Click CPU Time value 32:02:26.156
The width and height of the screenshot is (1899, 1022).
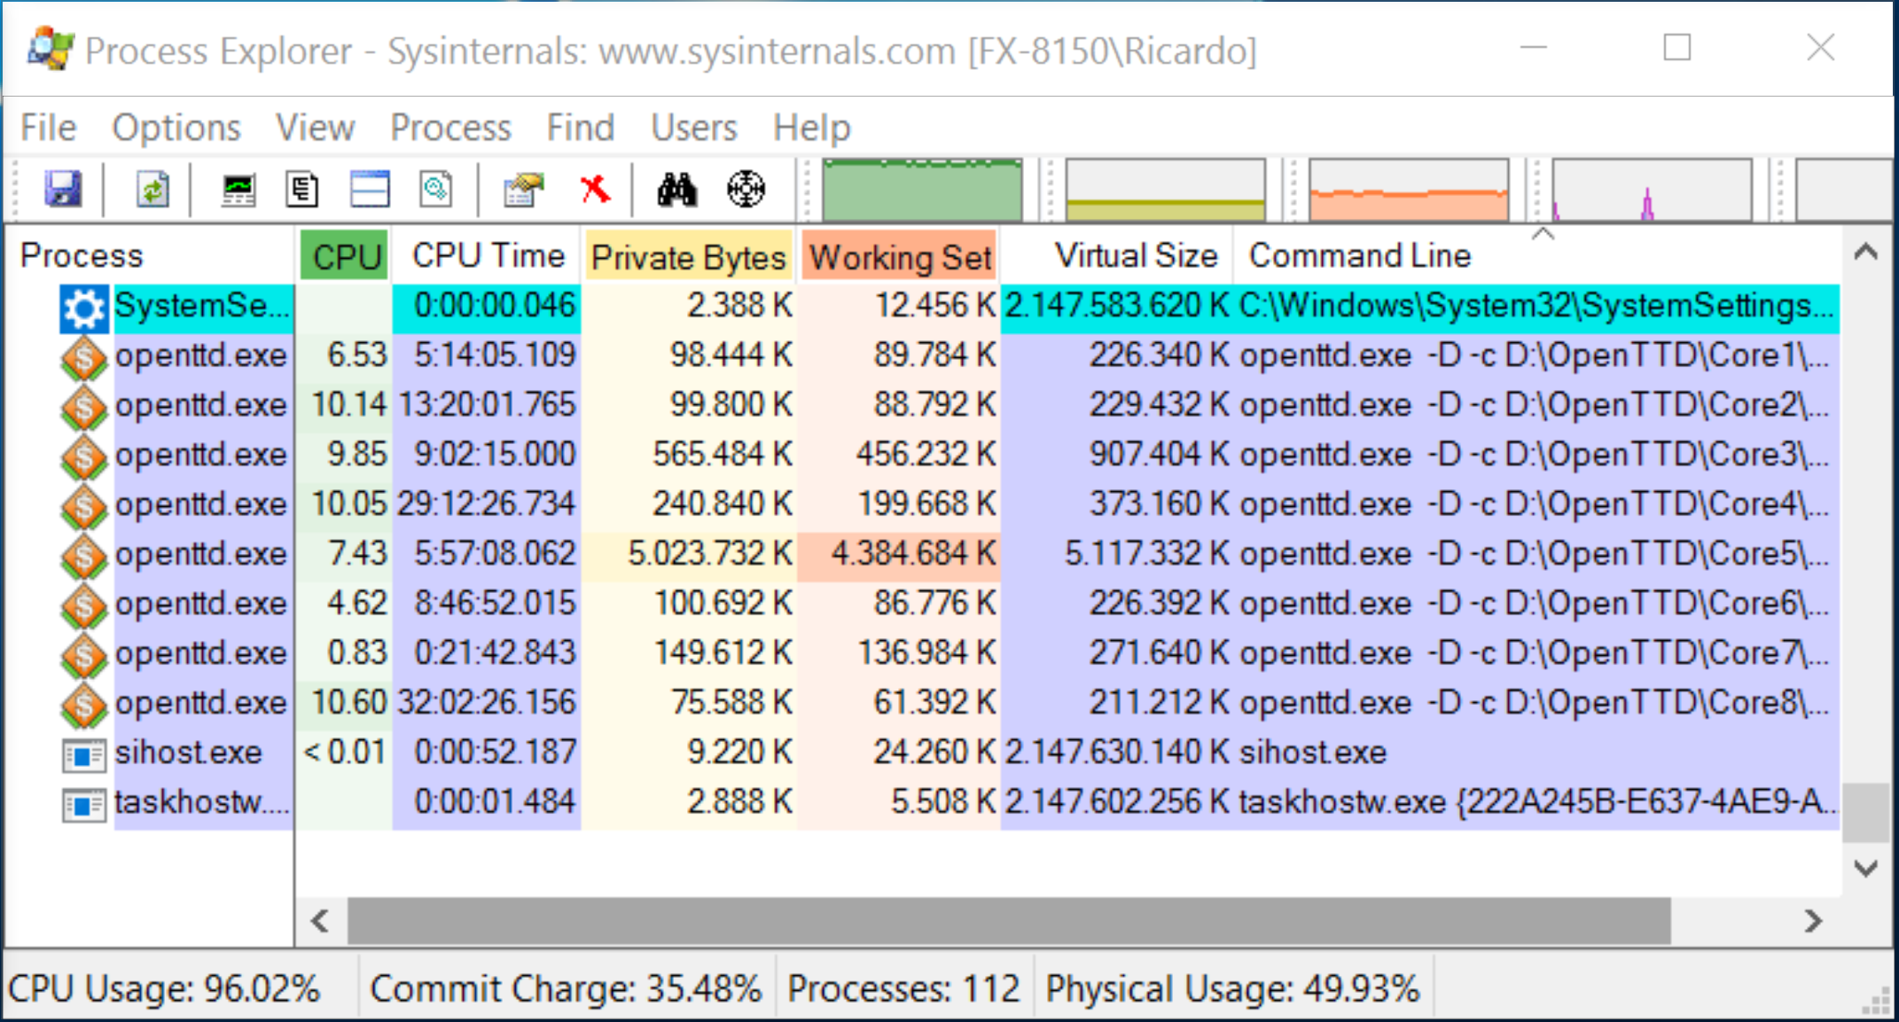click(487, 702)
